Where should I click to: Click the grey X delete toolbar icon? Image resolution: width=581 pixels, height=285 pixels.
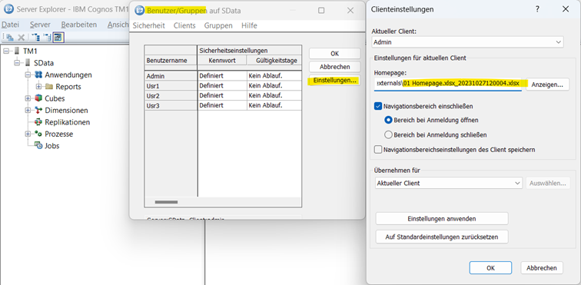[x=22, y=37]
